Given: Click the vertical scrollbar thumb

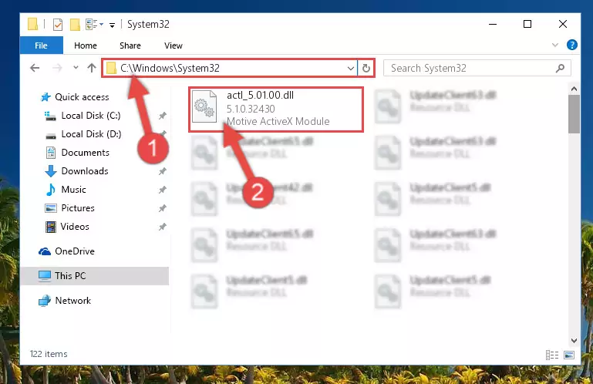Looking at the screenshot, I should pyautogui.click(x=574, y=114).
